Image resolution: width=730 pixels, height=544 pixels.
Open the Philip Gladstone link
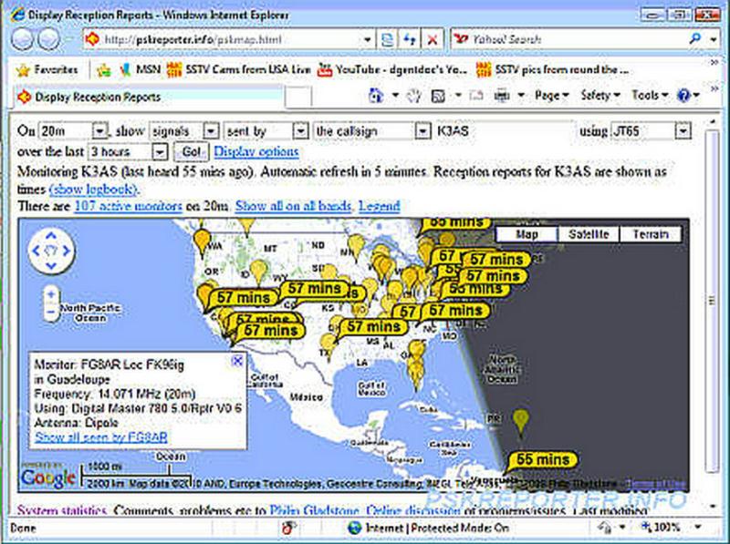(314, 510)
